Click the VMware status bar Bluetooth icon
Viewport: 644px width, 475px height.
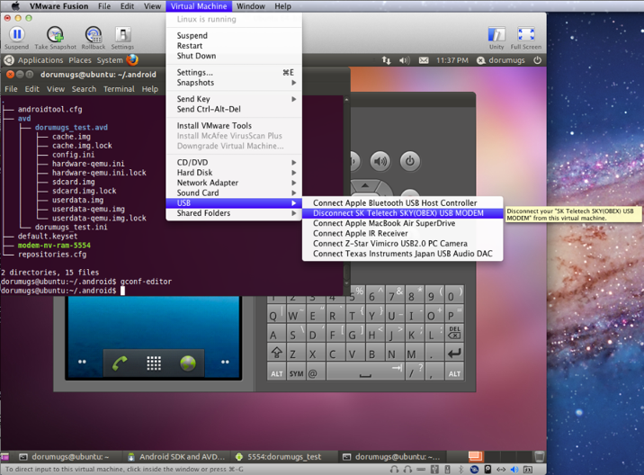pyautogui.click(x=461, y=470)
